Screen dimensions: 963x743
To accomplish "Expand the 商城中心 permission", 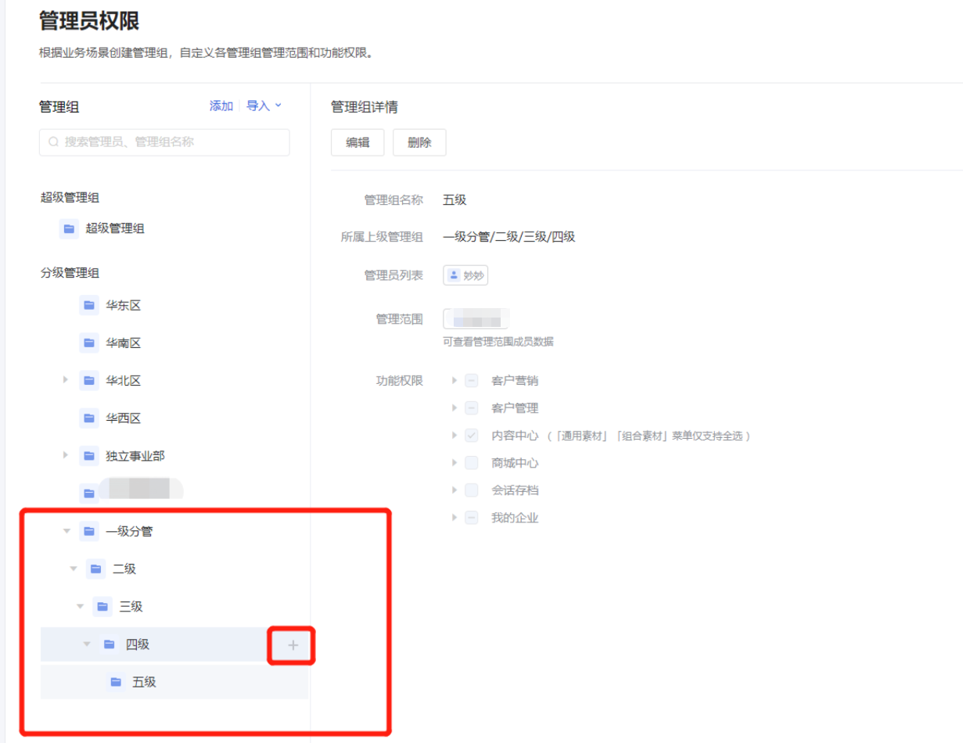I will (x=455, y=463).
